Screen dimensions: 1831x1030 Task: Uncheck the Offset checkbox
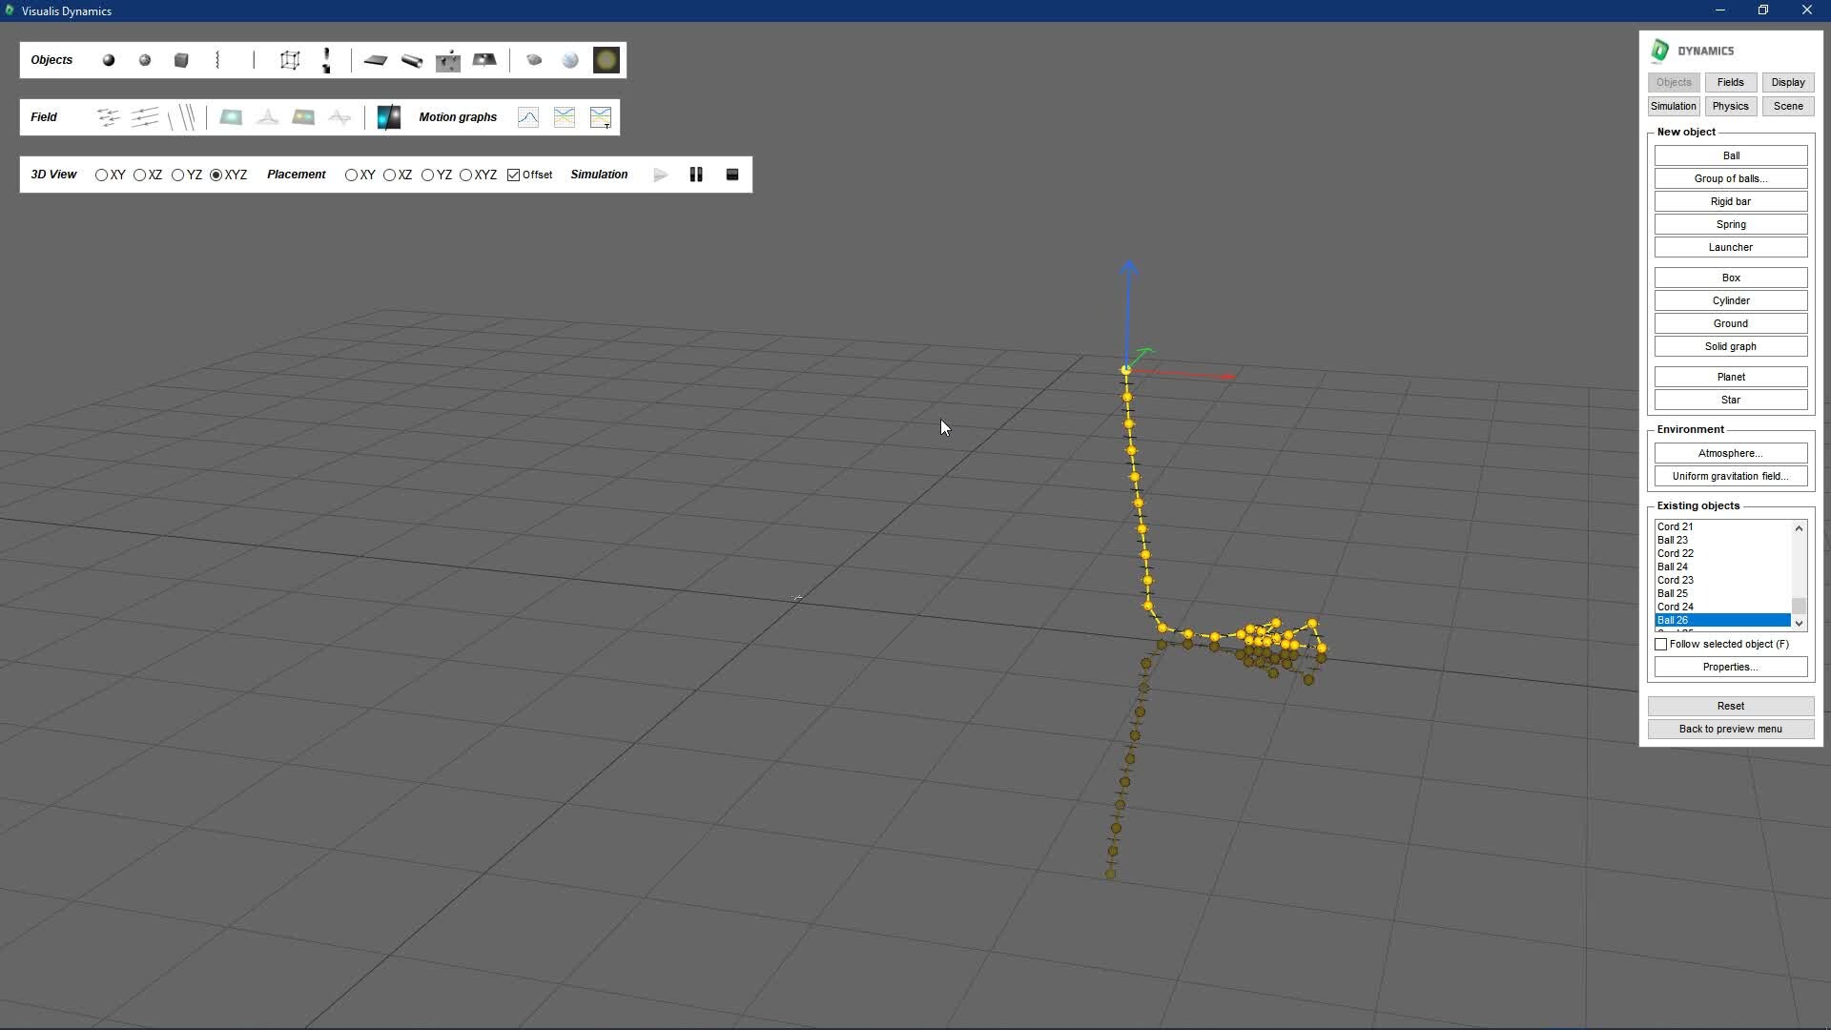coord(514,175)
